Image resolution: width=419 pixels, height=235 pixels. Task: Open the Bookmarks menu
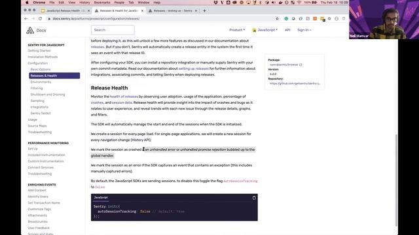tap(102, 3)
